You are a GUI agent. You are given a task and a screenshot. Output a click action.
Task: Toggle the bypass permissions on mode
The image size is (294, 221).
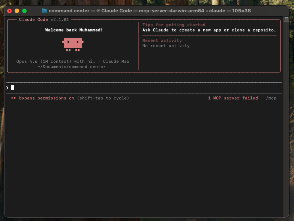pos(46,98)
